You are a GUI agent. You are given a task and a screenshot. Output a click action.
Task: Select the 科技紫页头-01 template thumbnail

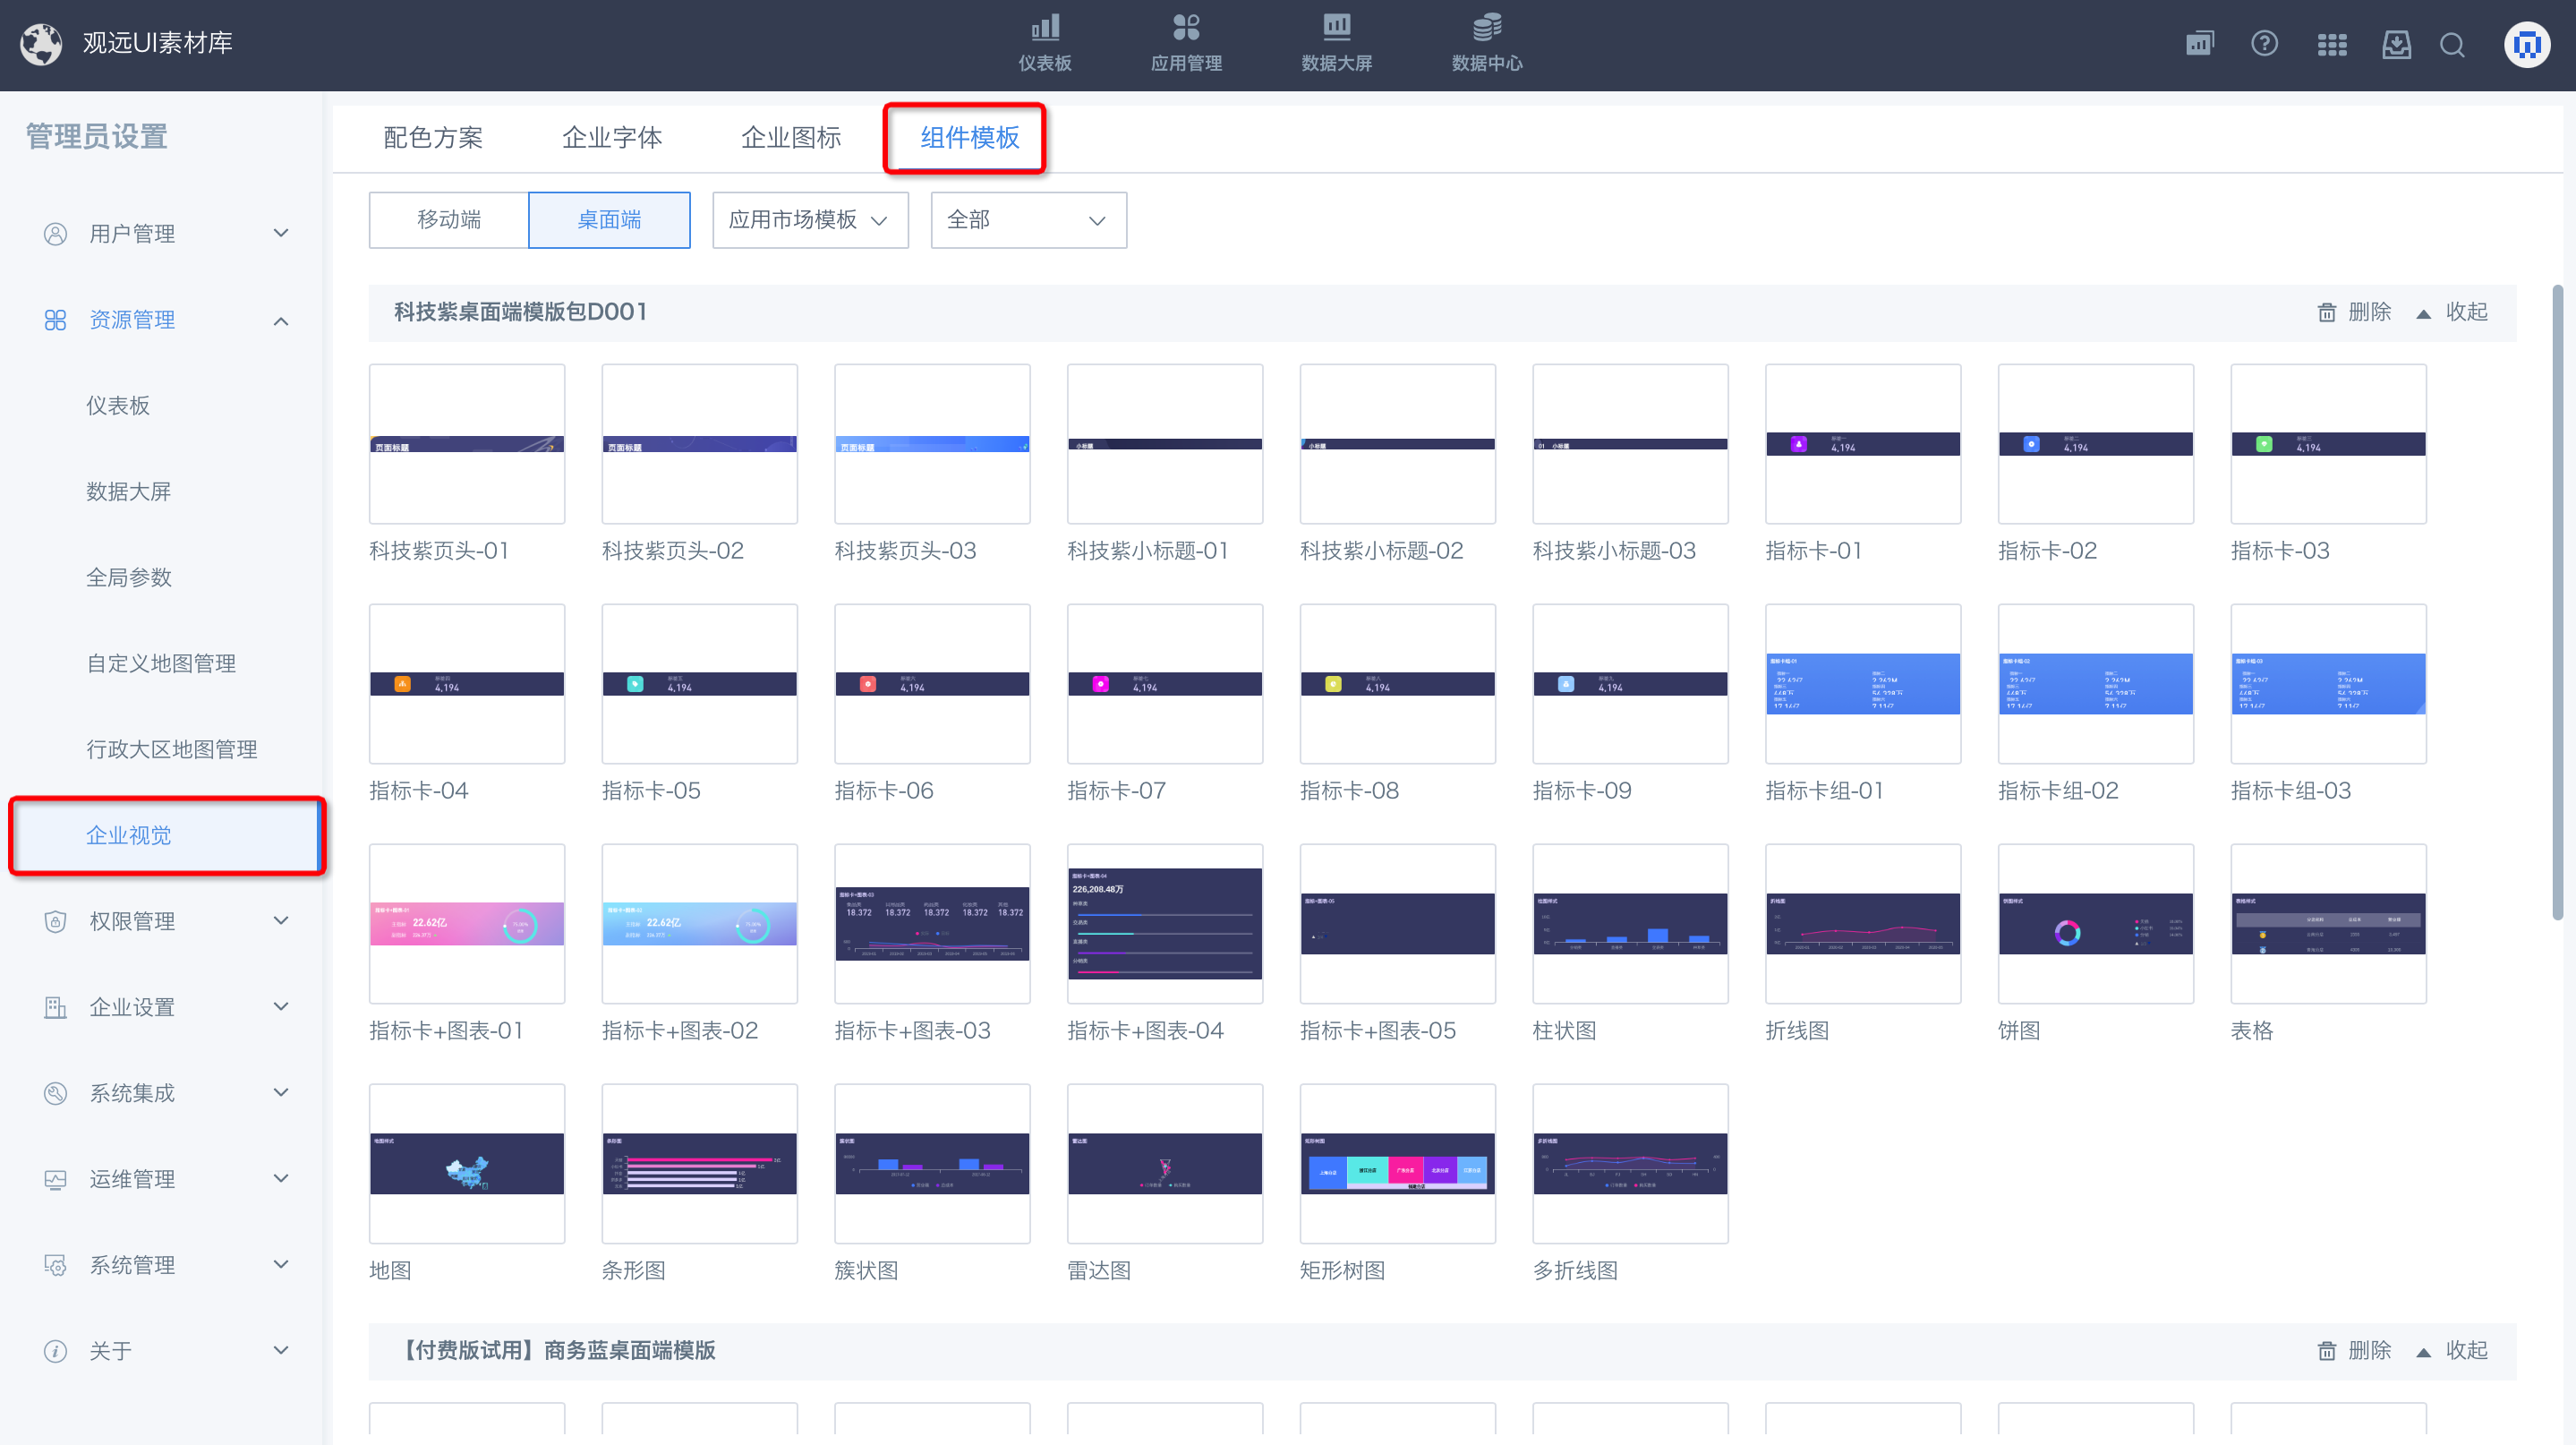click(x=467, y=444)
